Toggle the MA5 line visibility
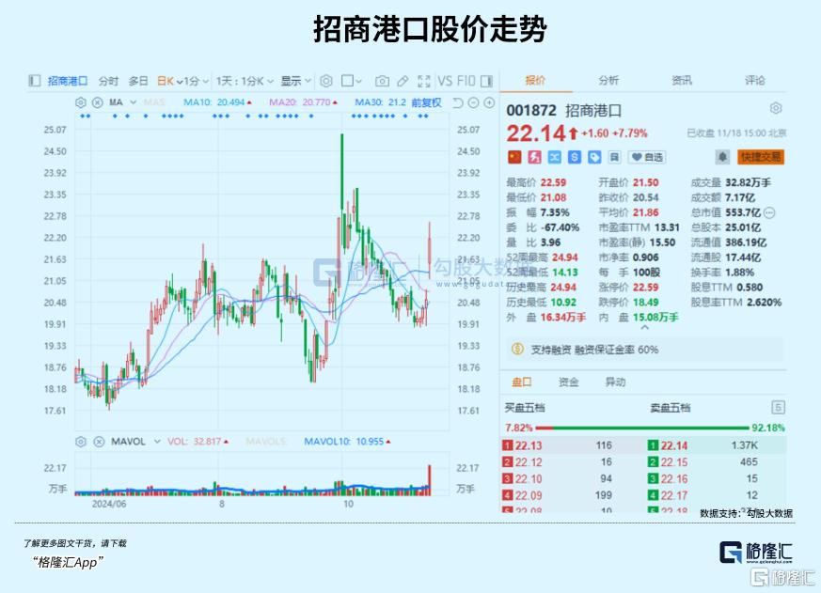821x593 pixels. pos(154,102)
